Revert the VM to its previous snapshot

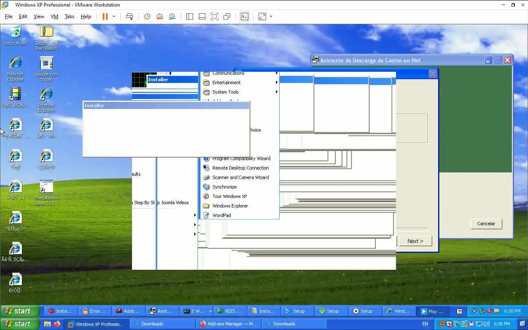[160, 16]
